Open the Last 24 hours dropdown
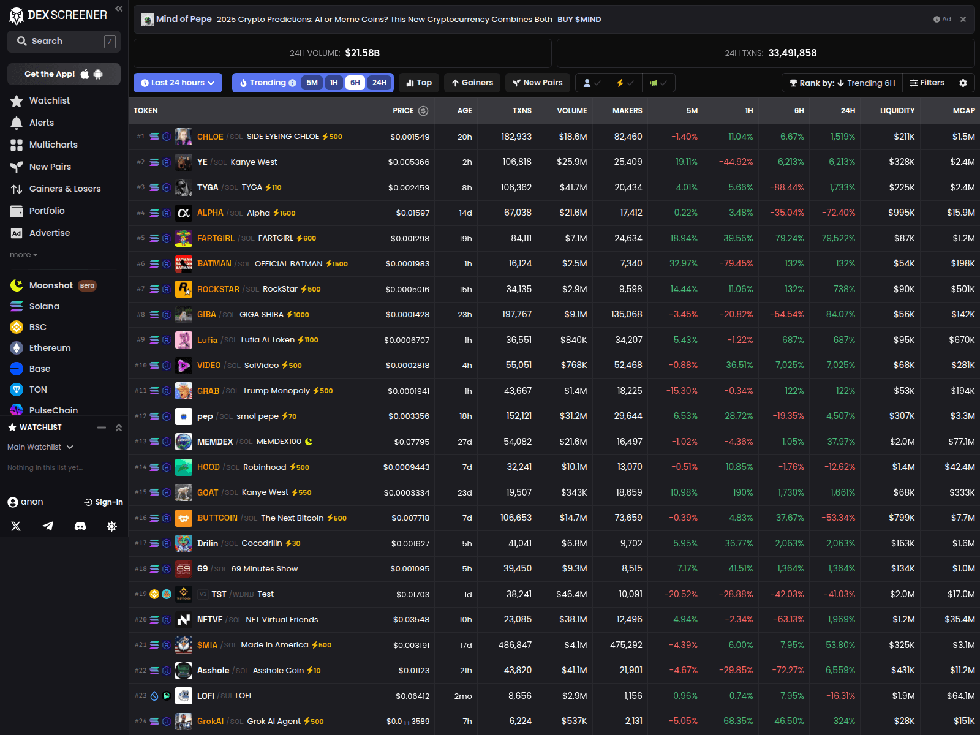This screenshot has height=735, width=980. click(177, 83)
